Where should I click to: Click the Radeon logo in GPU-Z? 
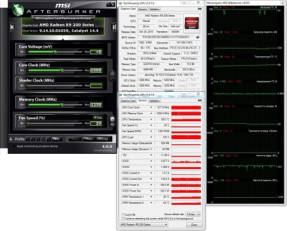pos(191,24)
